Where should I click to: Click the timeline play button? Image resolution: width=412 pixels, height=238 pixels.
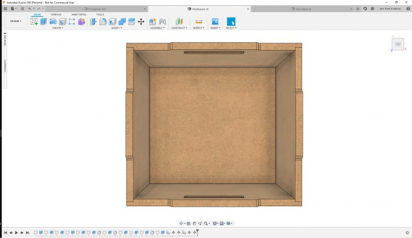click(x=16, y=233)
